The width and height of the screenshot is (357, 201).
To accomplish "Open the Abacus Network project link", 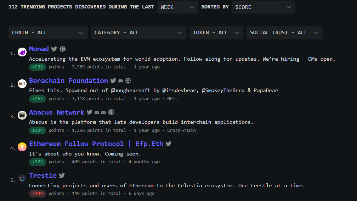I will coord(57,112).
